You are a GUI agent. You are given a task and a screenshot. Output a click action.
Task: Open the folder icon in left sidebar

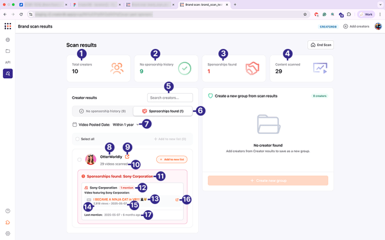pos(8,51)
